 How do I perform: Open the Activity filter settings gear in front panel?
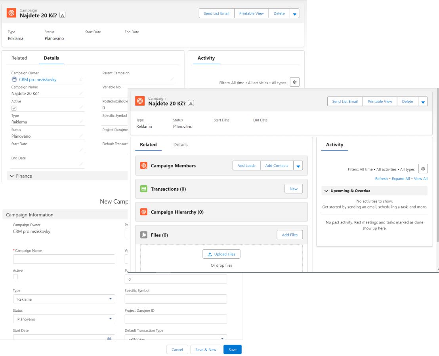tap(423, 169)
